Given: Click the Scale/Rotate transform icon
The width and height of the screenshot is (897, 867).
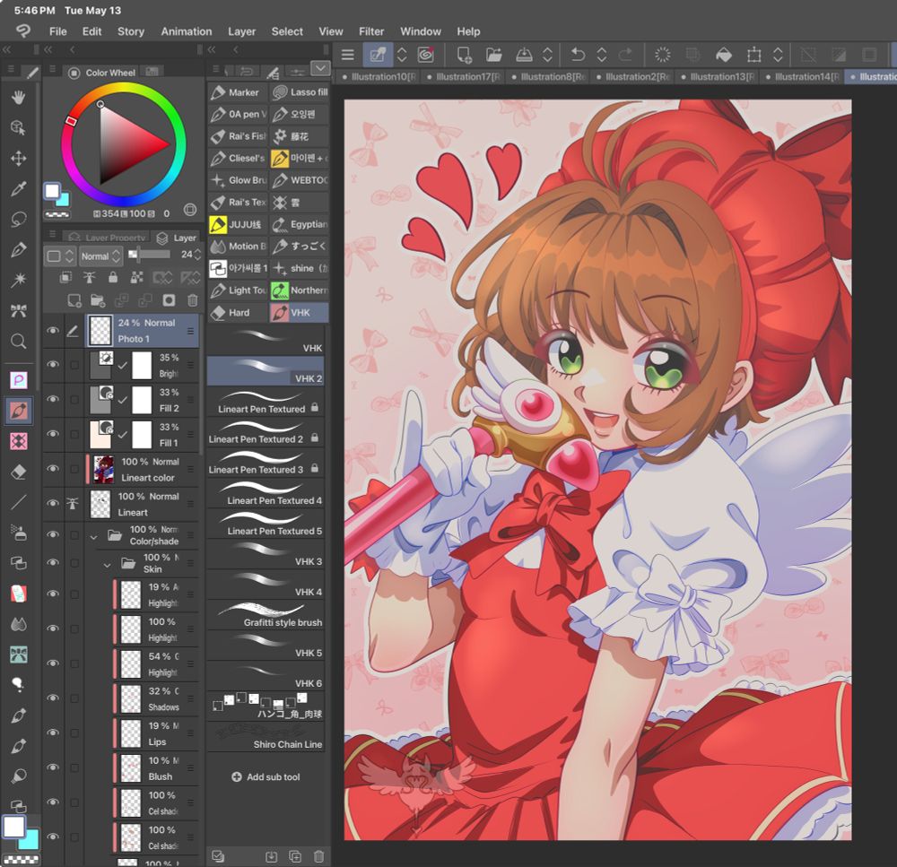Looking at the screenshot, I should pyautogui.click(x=754, y=55).
